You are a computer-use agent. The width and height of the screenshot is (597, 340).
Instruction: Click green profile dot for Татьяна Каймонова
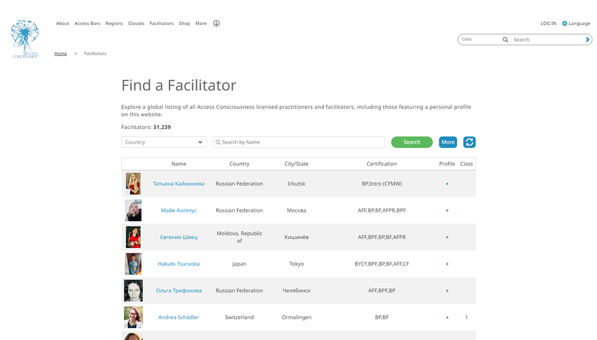coord(447,184)
